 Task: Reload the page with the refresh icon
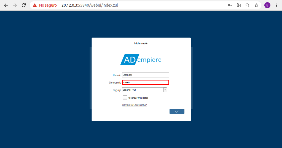point(23,5)
